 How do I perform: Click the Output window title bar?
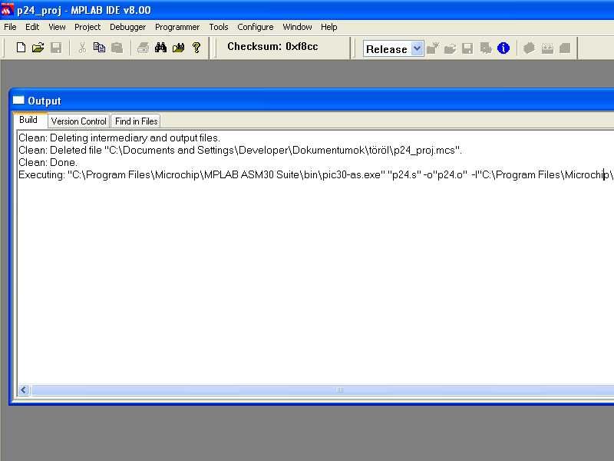[313, 101]
